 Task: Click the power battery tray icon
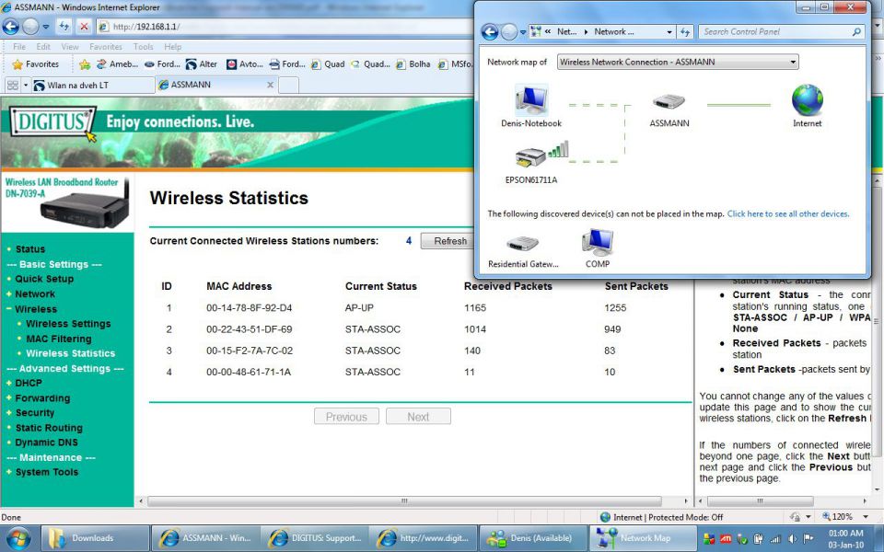point(758,539)
